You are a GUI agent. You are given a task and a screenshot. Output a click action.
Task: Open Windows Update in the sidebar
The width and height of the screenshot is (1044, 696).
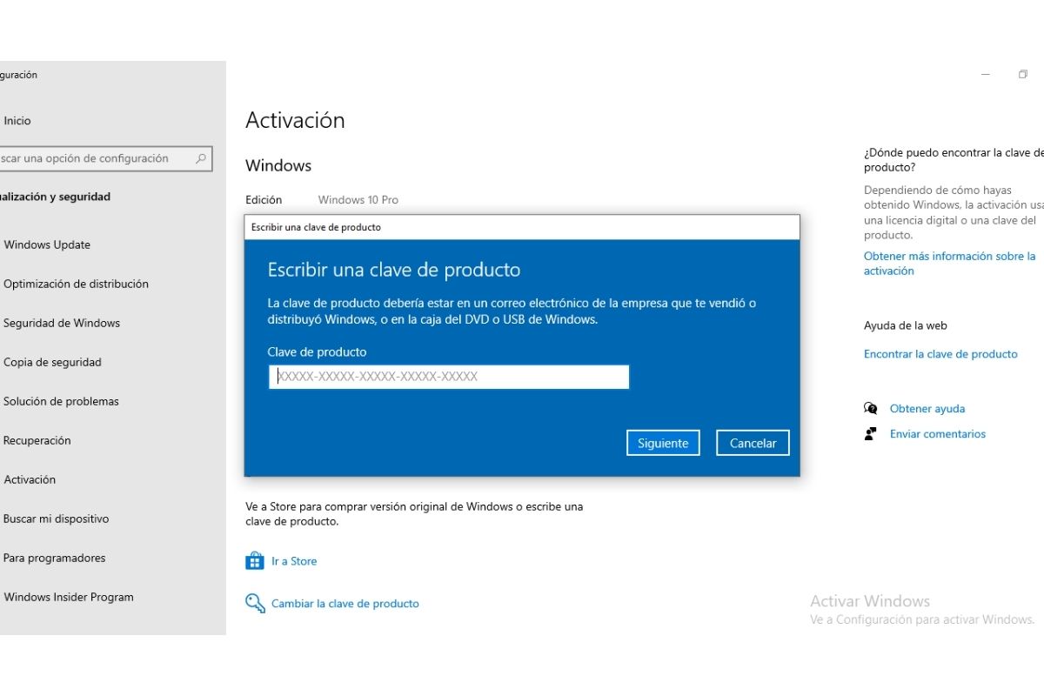47,244
